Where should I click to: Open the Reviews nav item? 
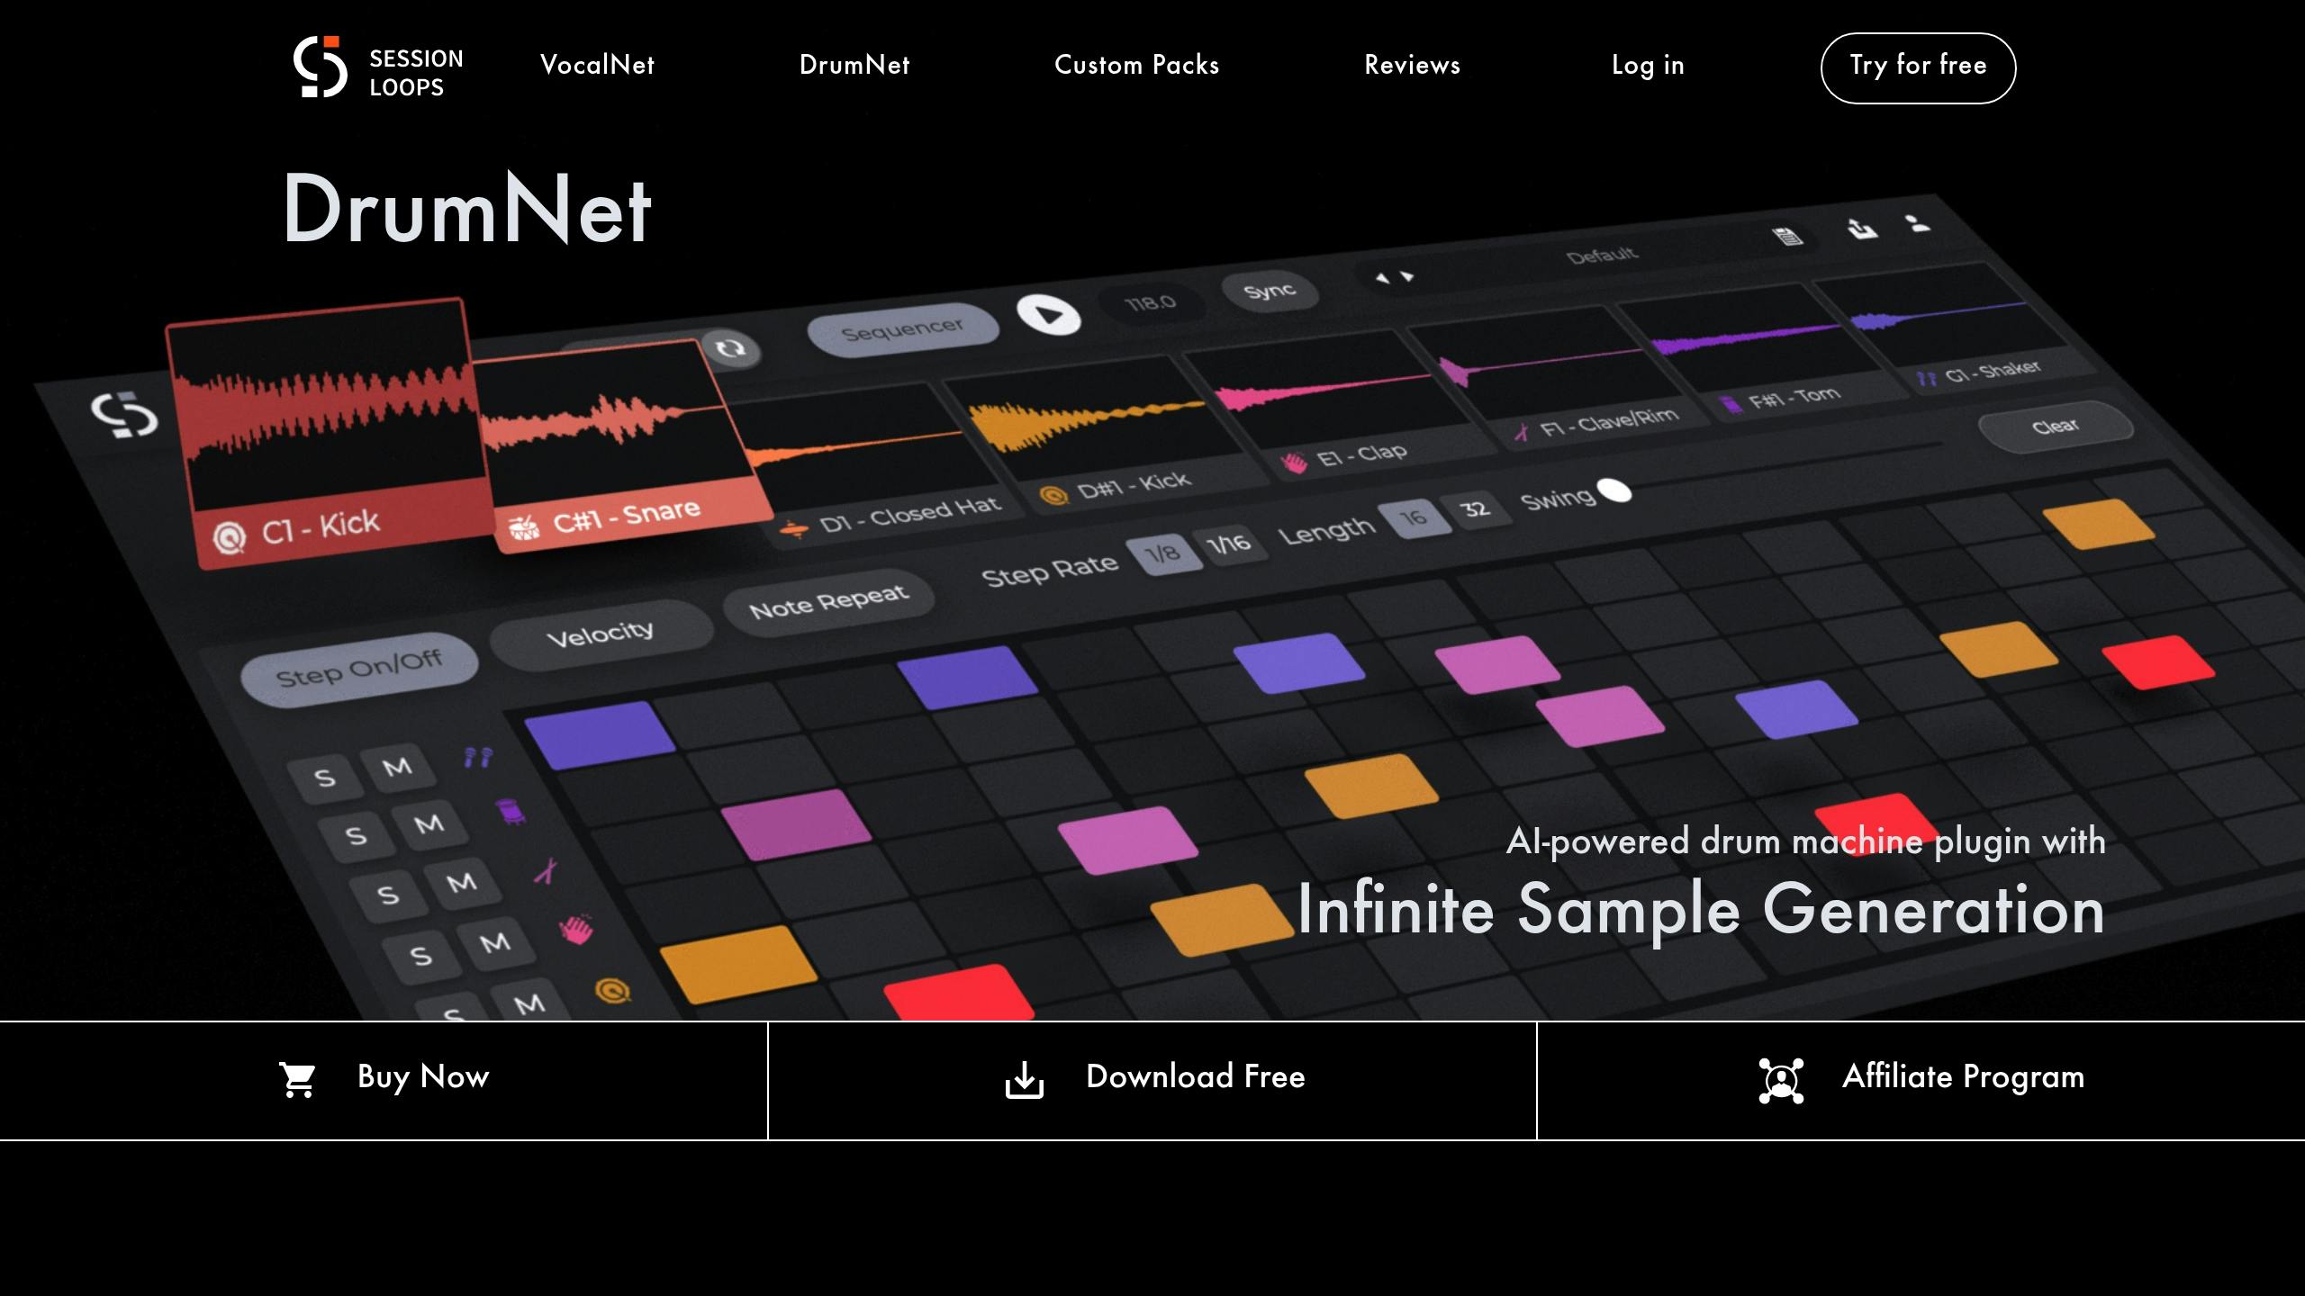pyautogui.click(x=1412, y=65)
